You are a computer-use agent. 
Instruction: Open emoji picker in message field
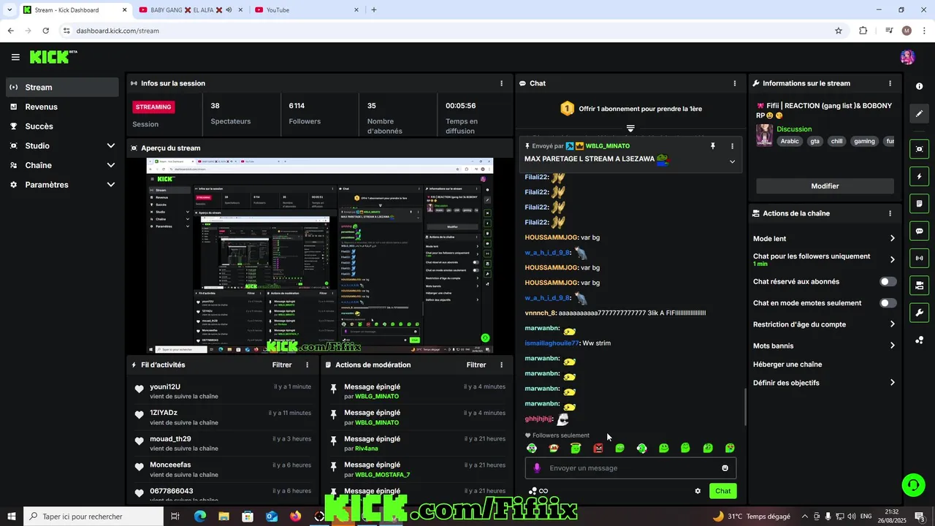pos(725,468)
